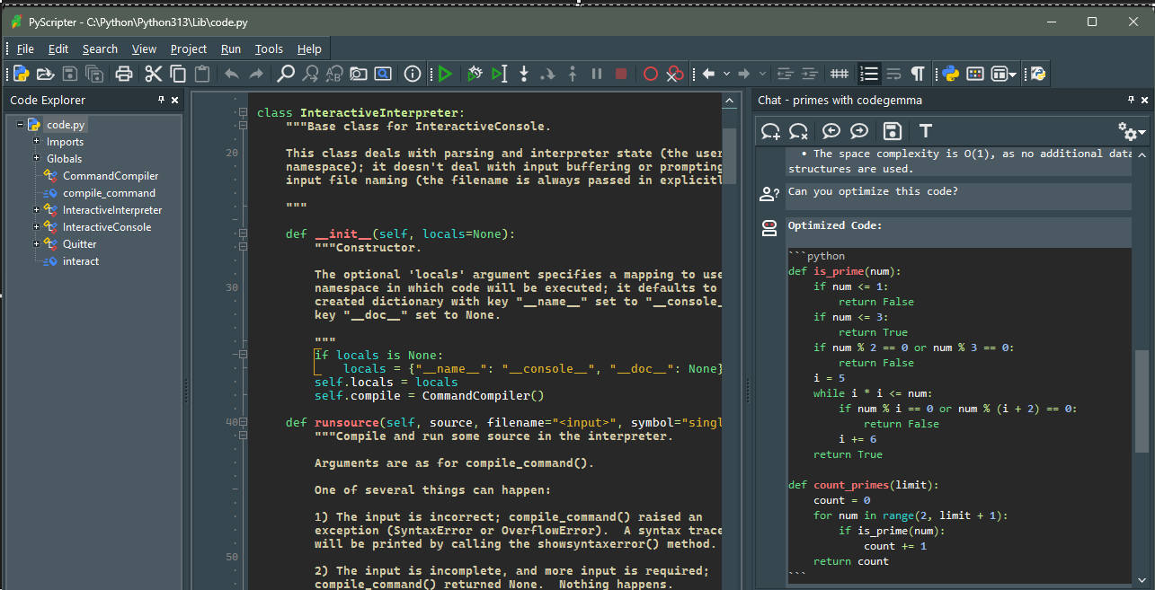This screenshot has width=1155, height=590.
Task: Expand the Imports node
Action: (37, 142)
